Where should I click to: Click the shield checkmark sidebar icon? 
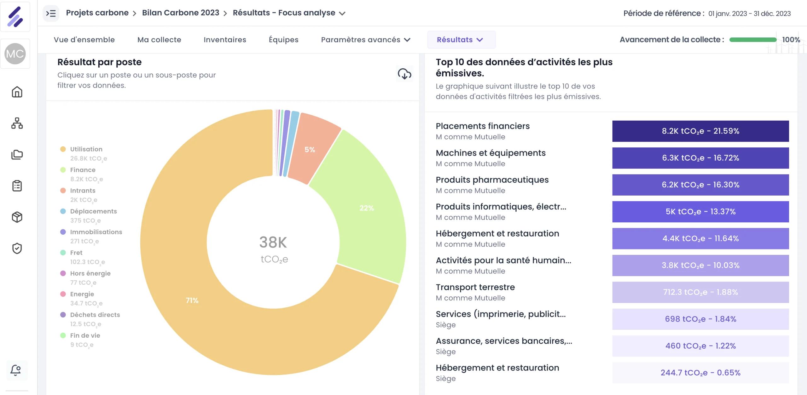(x=17, y=248)
